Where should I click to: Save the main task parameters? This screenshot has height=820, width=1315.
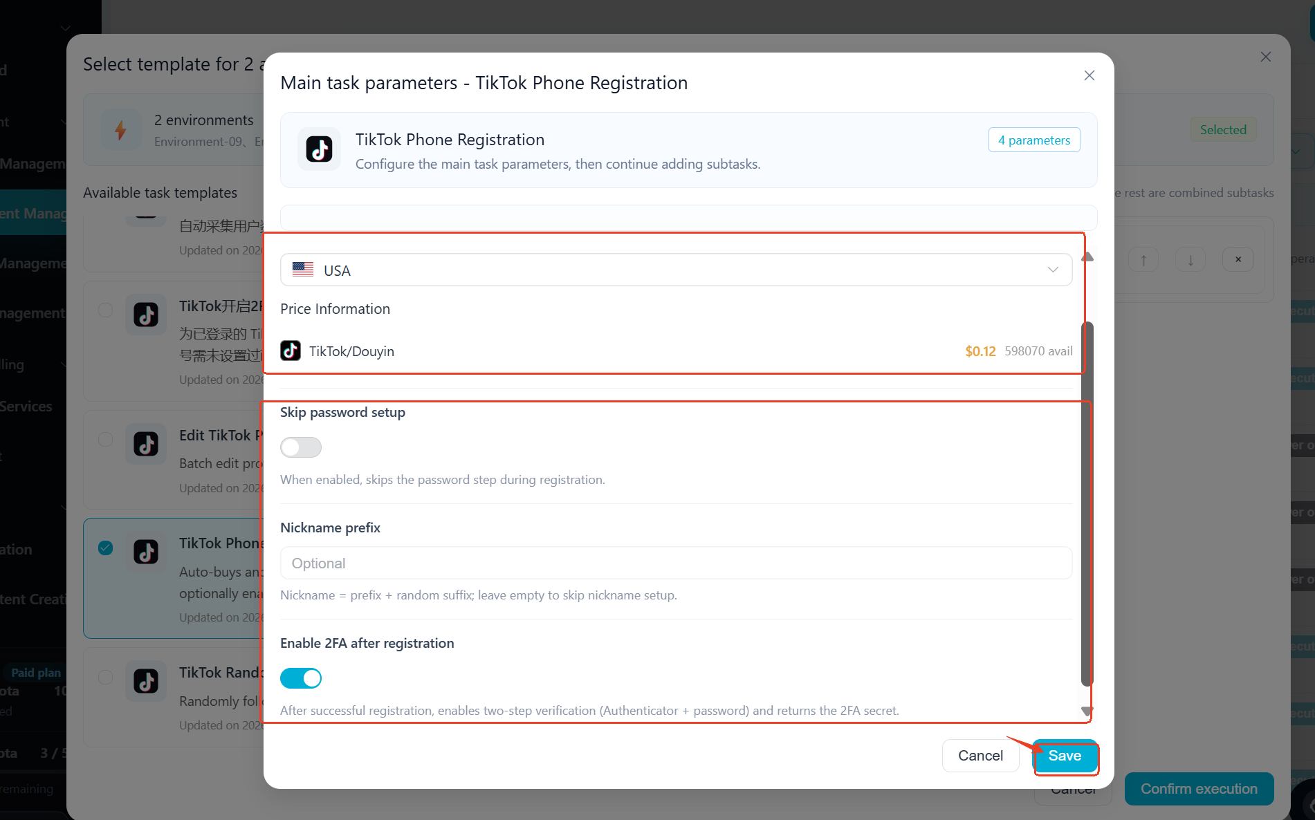[x=1065, y=756]
